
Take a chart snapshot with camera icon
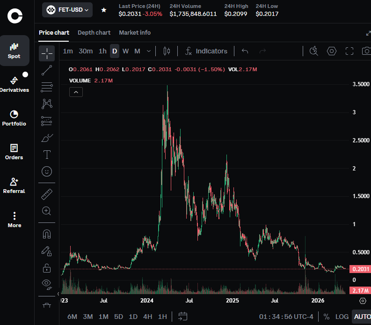(367, 51)
